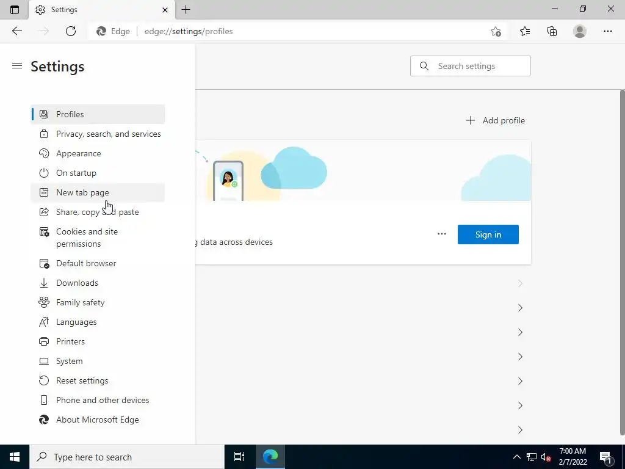Screen dimensions: 625x469
Task: Show hidden system tray icons
Action: (516, 457)
